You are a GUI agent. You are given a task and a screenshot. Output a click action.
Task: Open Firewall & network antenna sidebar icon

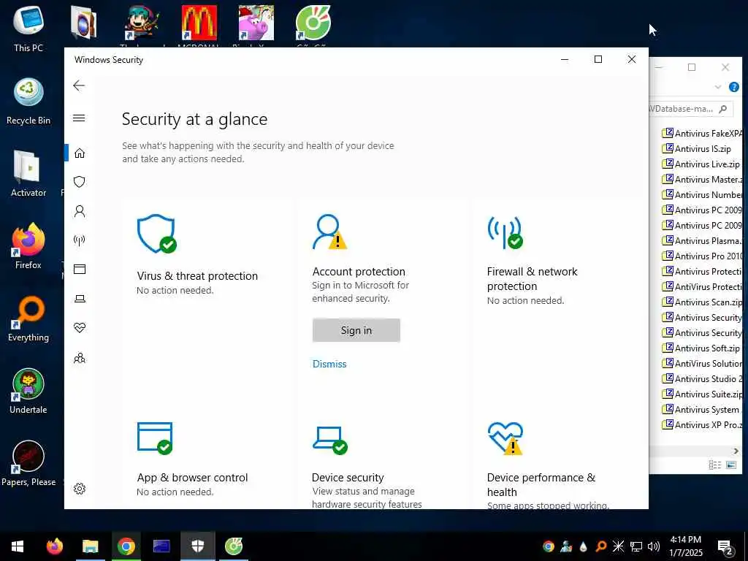(80, 240)
